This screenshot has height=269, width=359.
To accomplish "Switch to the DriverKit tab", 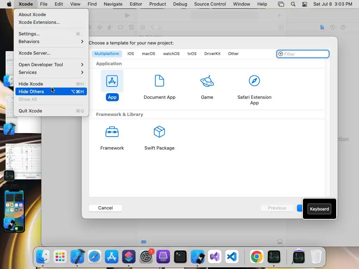I will tap(212, 54).
